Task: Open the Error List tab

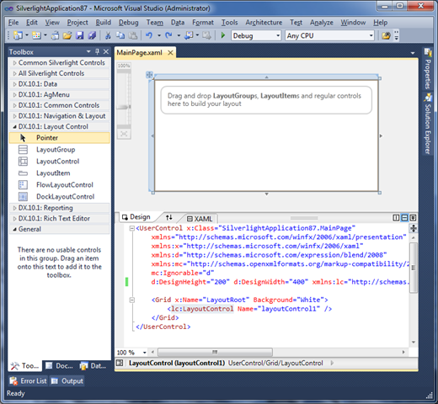Action: [28, 381]
